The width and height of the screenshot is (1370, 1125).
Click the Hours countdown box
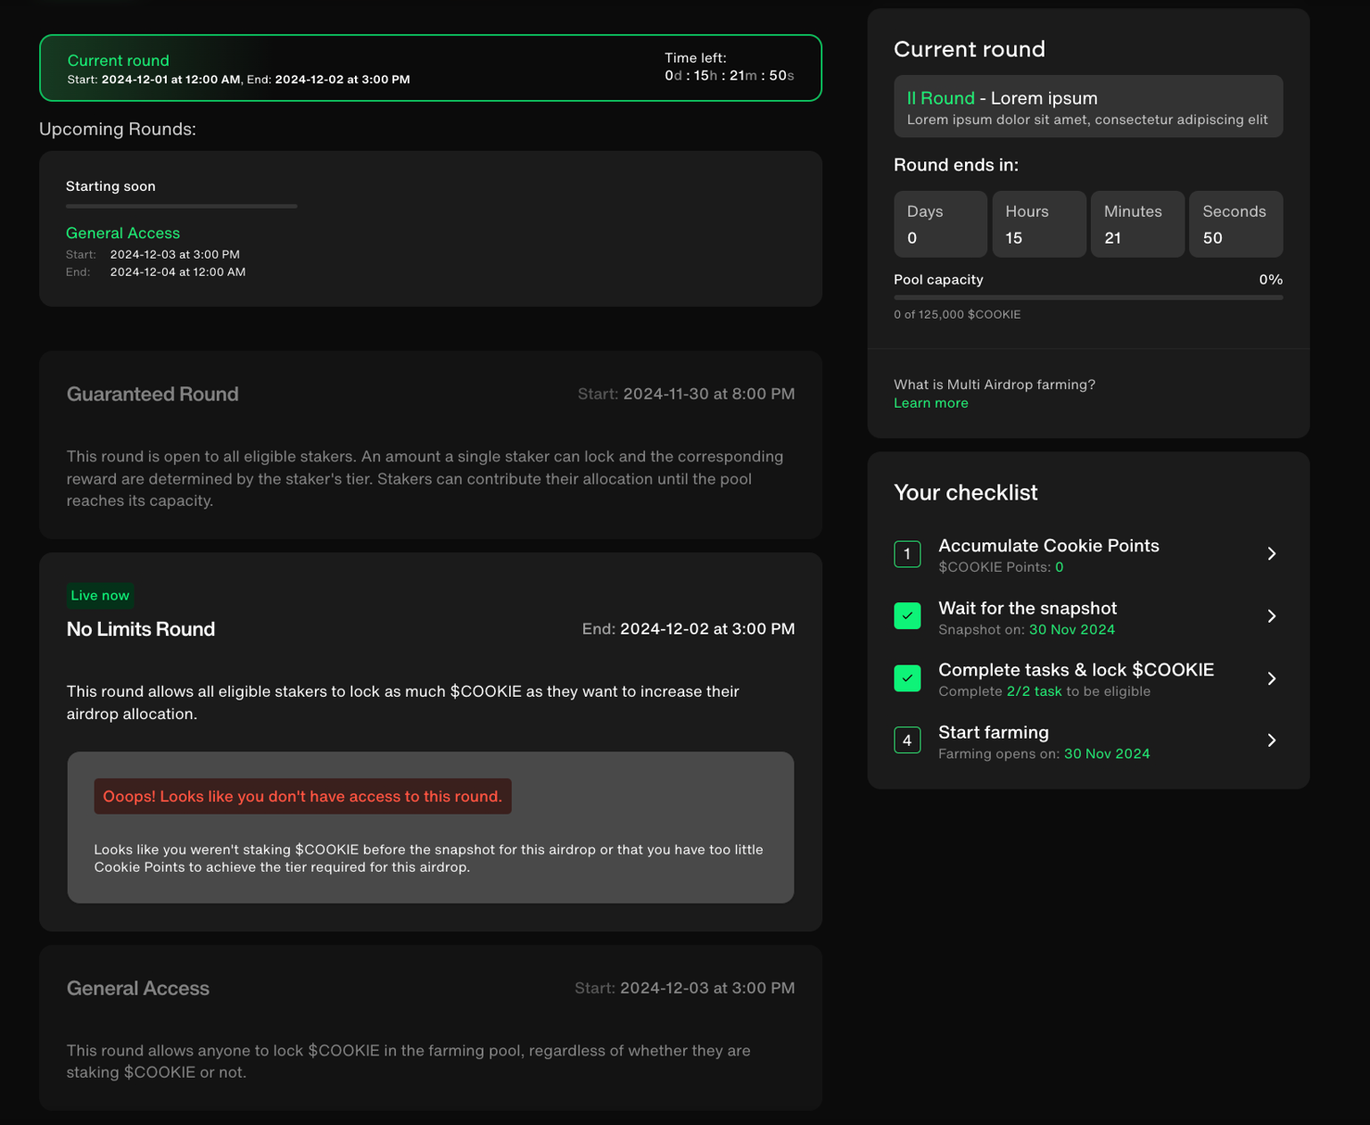(1038, 225)
